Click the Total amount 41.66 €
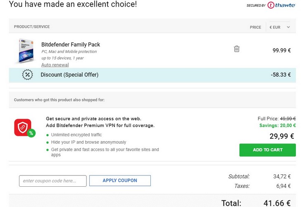Viewport: 307px width, 207px height. [x=277, y=203]
